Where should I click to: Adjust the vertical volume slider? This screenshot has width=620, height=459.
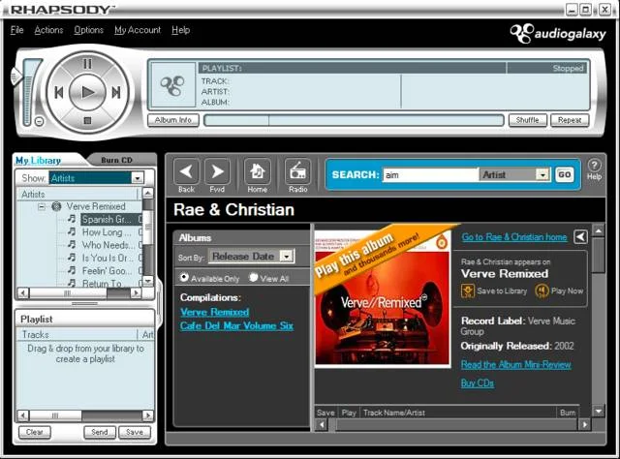pyautogui.click(x=16, y=76)
